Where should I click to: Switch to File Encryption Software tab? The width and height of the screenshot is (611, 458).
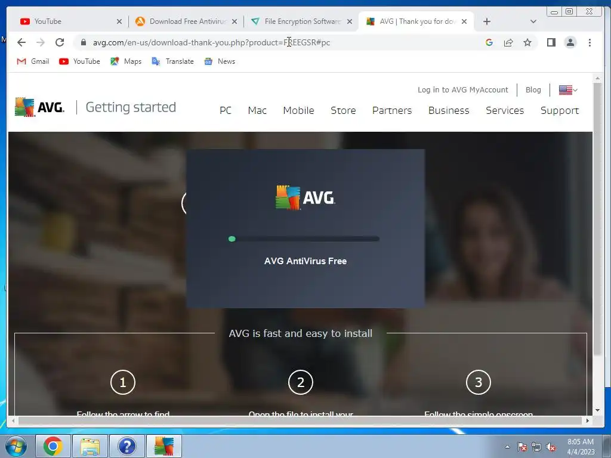click(x=303, y=21)
